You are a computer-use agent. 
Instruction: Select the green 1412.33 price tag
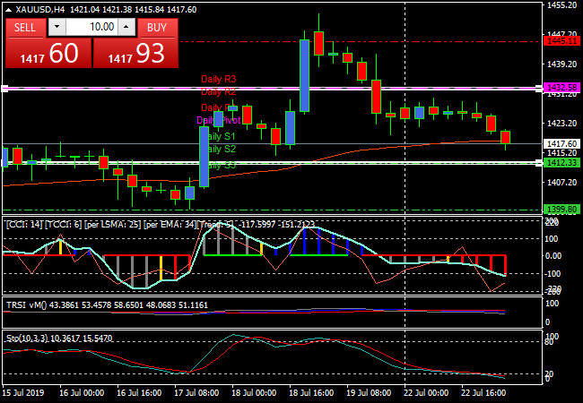coord(561,163)
